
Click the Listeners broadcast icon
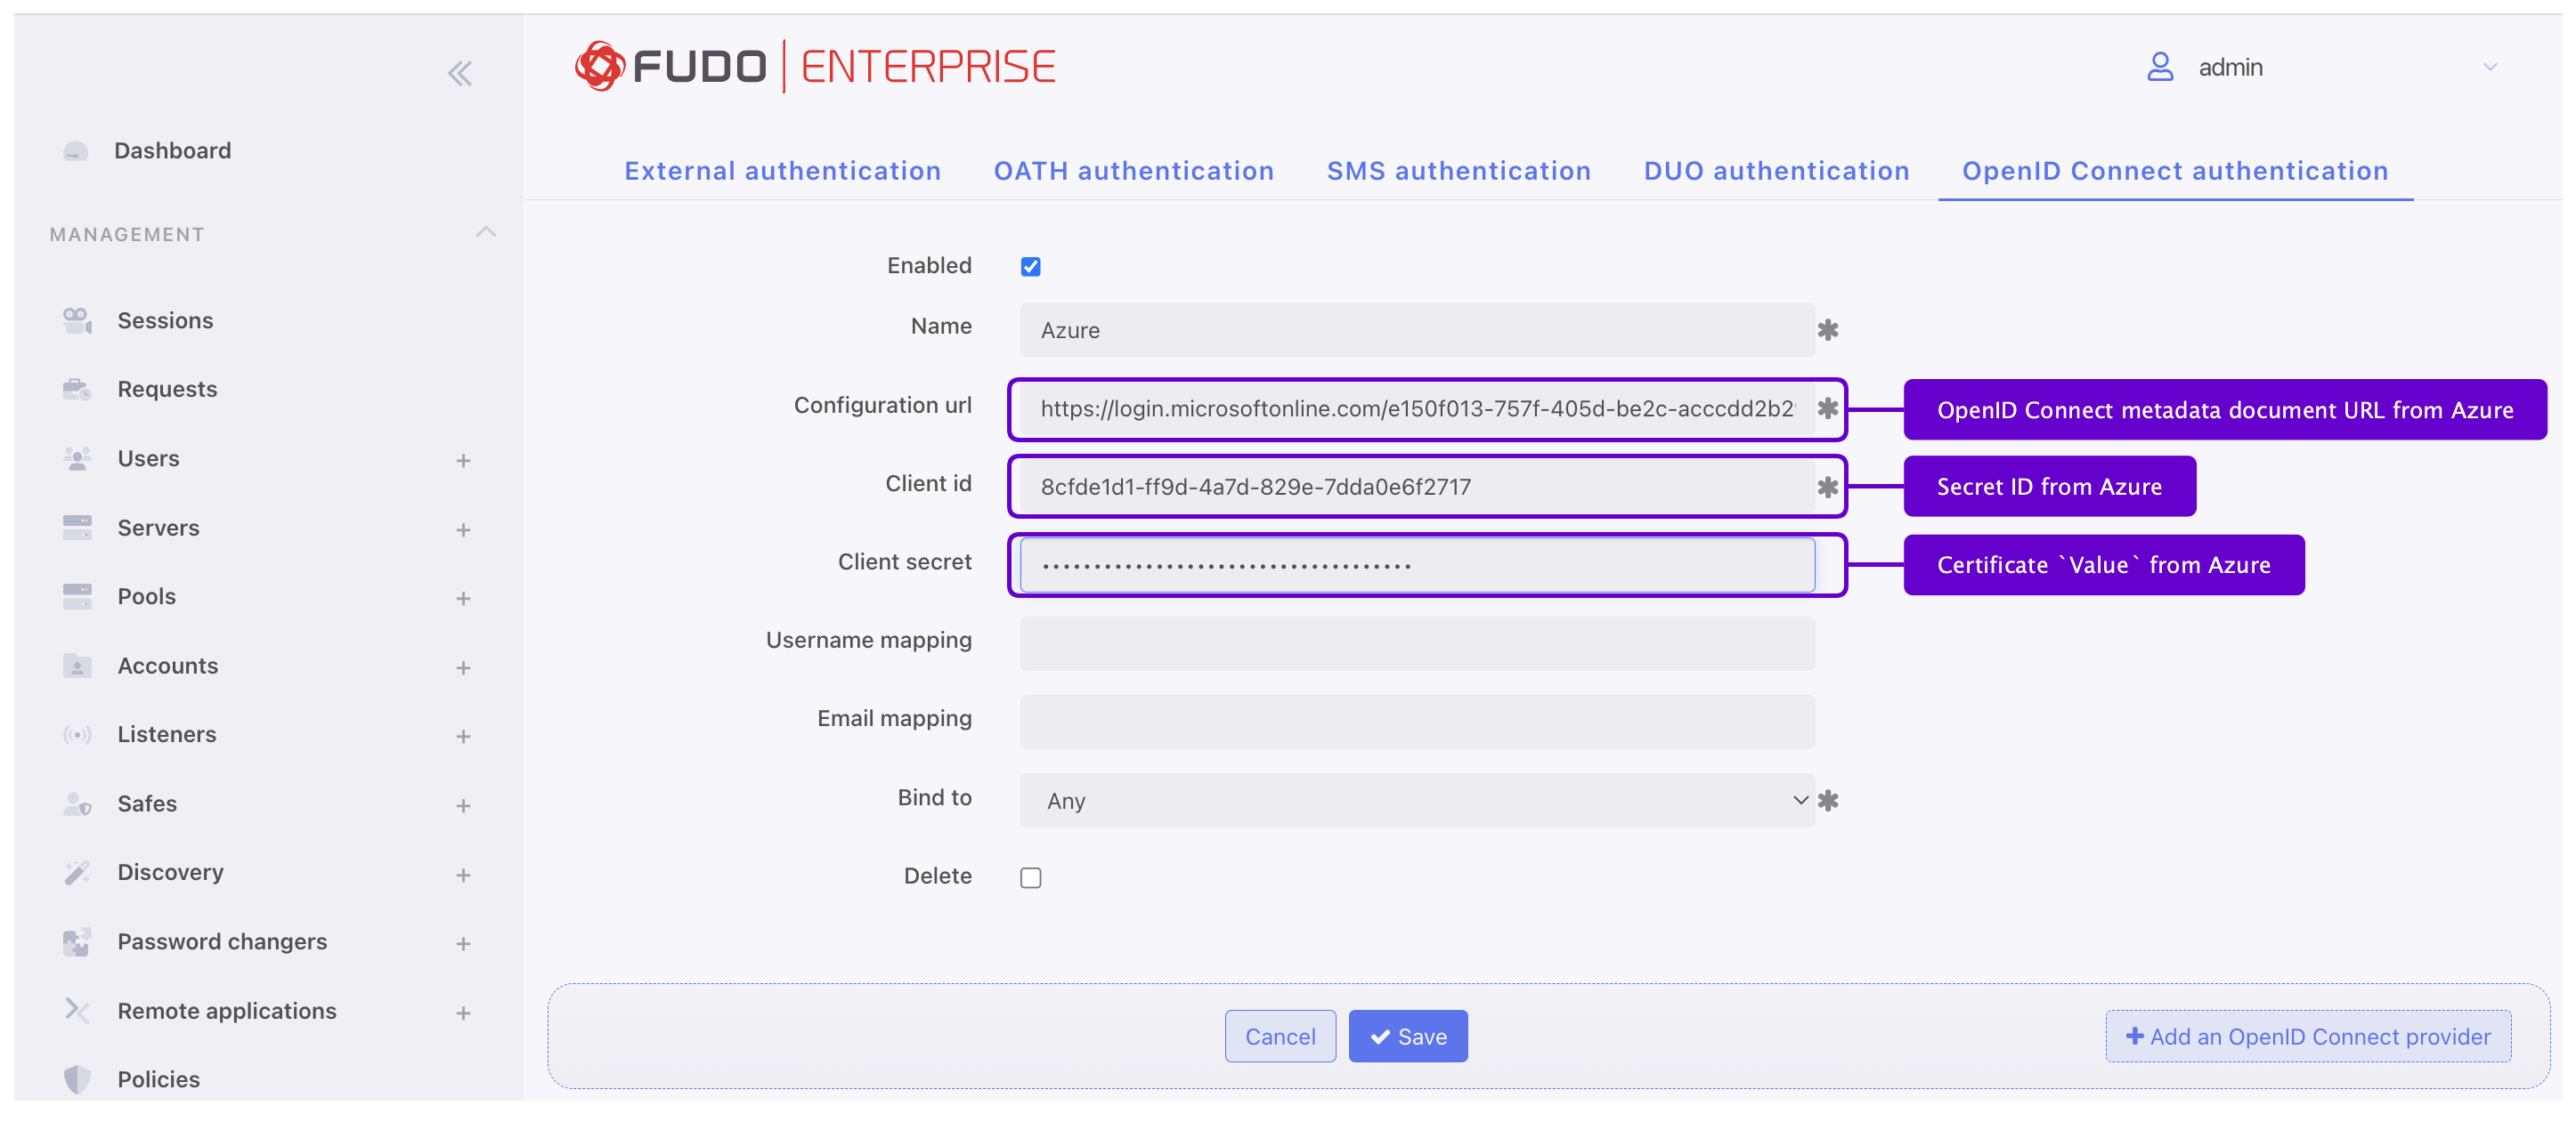[77, 734]
